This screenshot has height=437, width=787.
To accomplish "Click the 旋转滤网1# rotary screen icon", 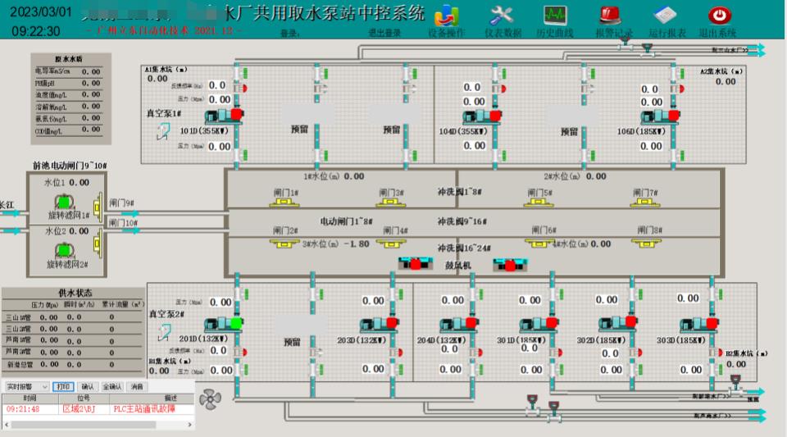I will pos(64,203).
